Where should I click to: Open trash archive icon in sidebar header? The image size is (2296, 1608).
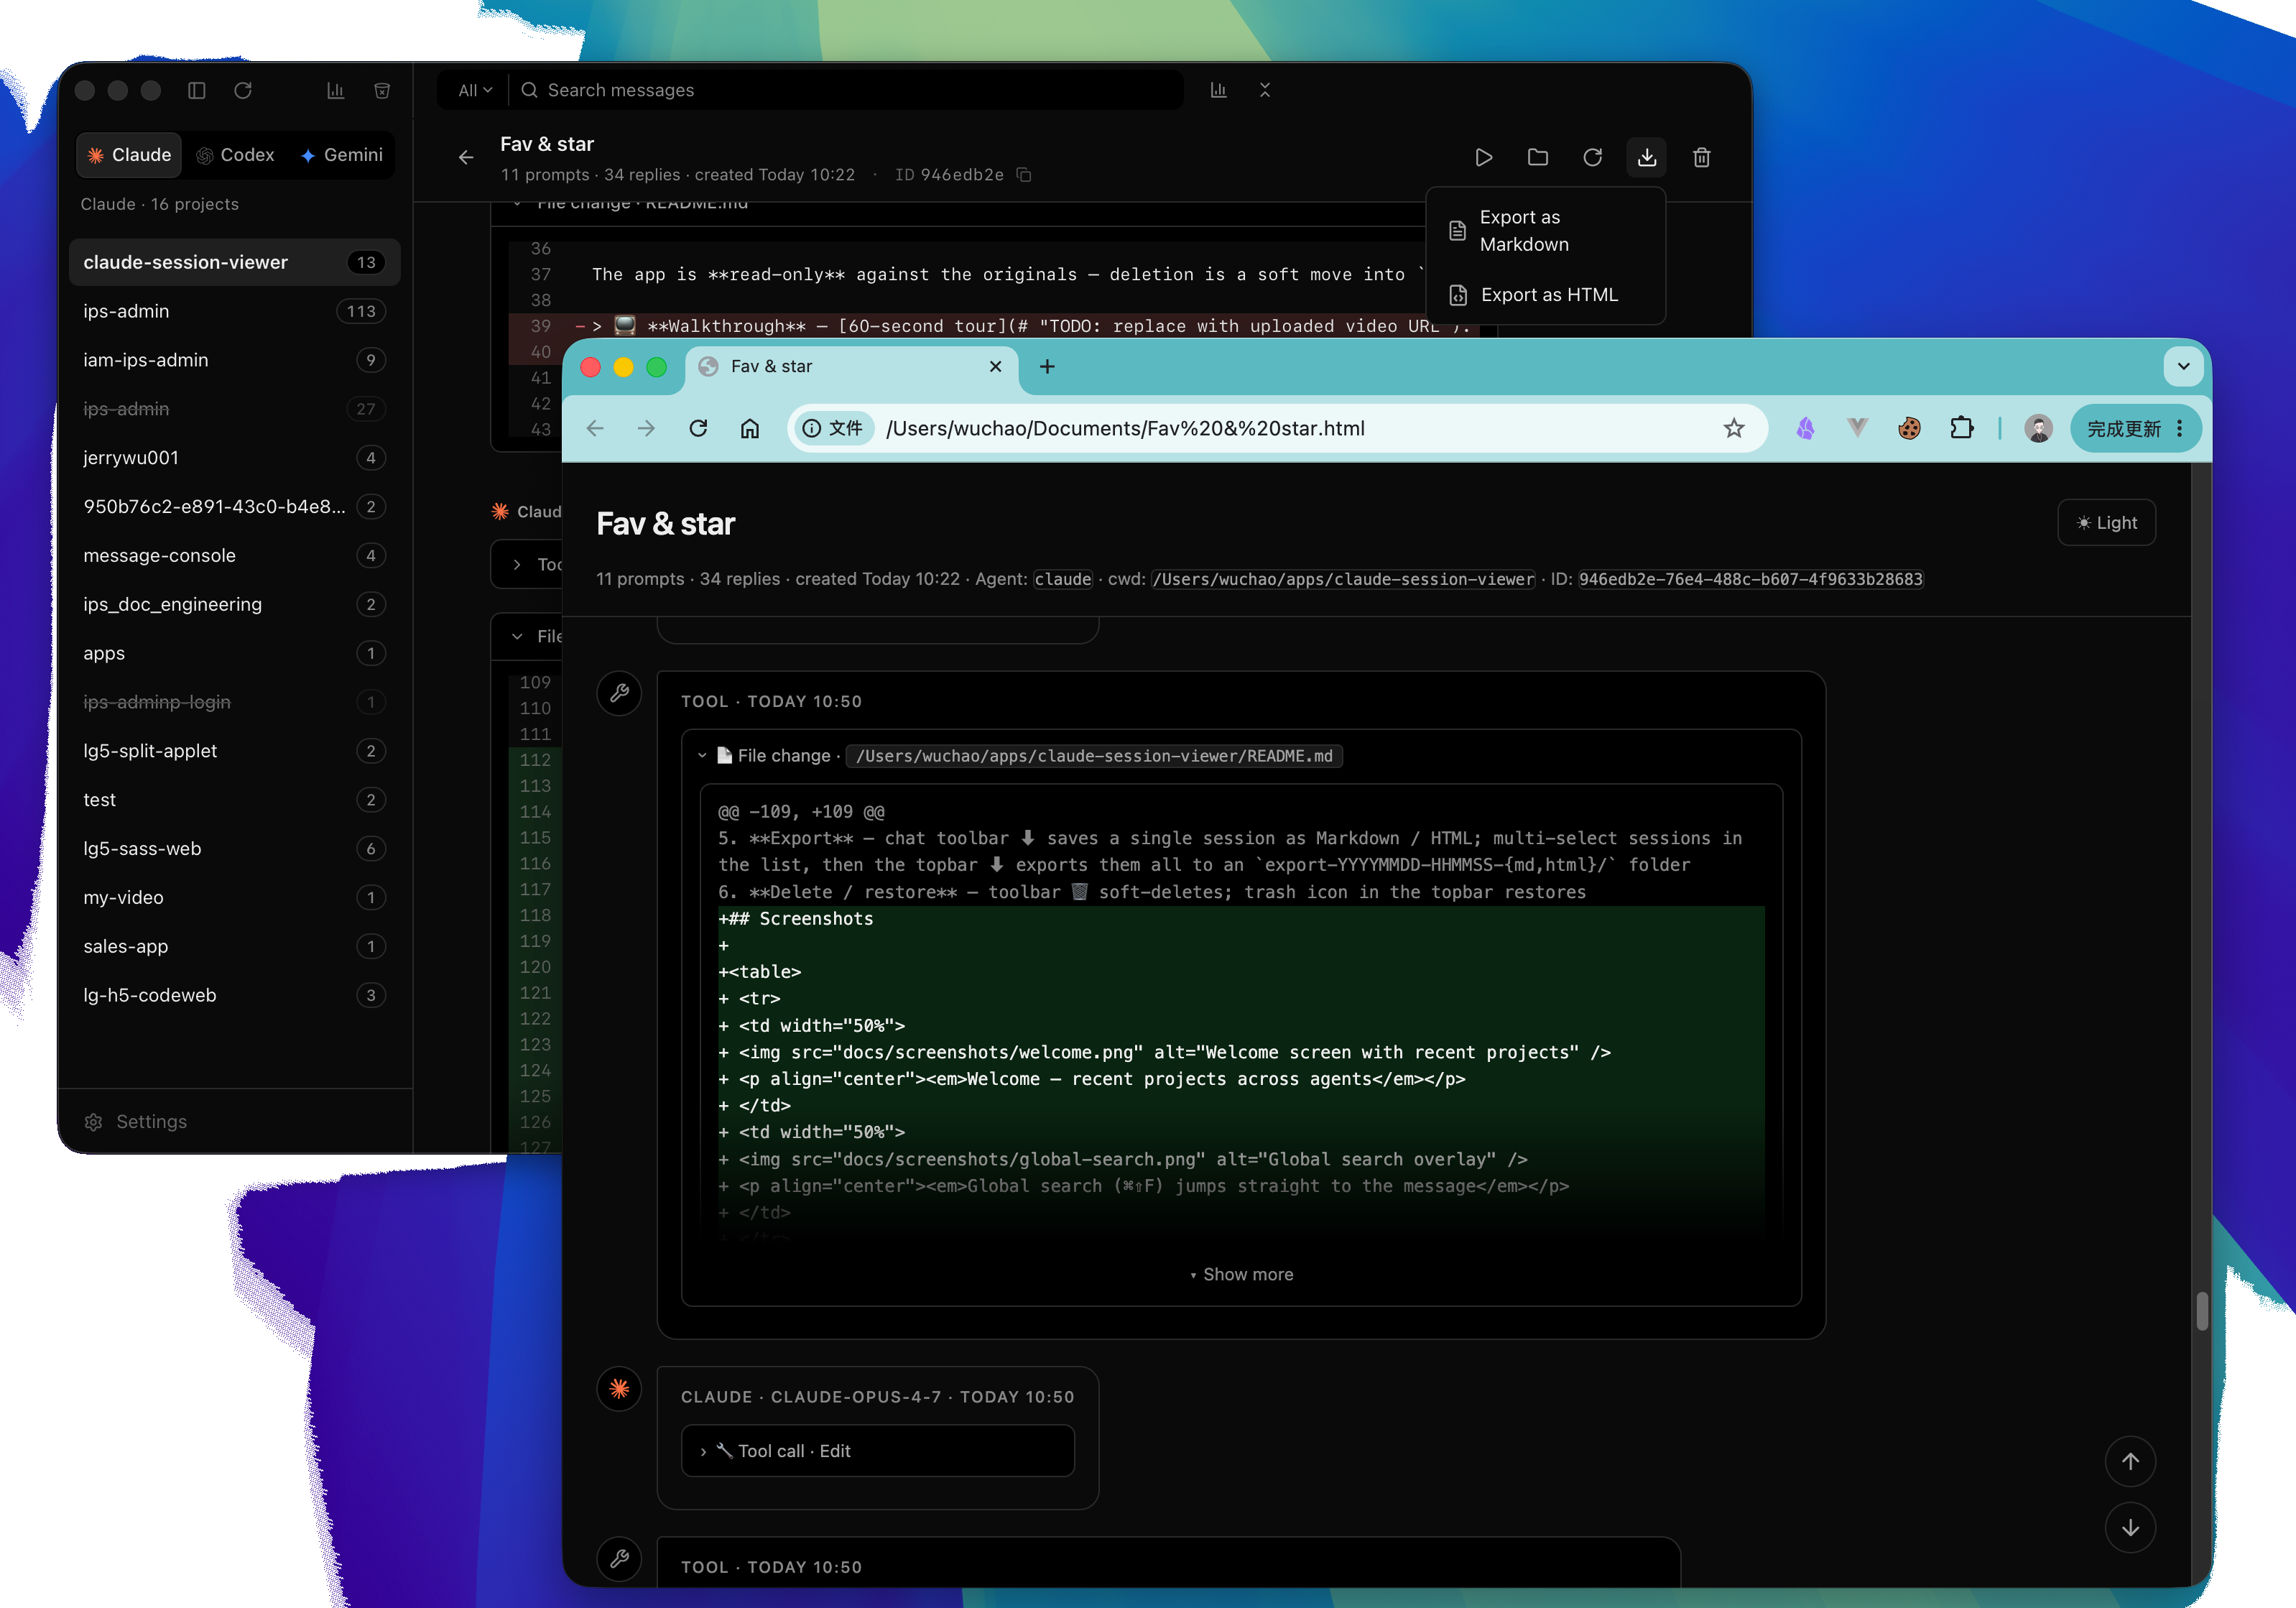(x=382, y=90)
